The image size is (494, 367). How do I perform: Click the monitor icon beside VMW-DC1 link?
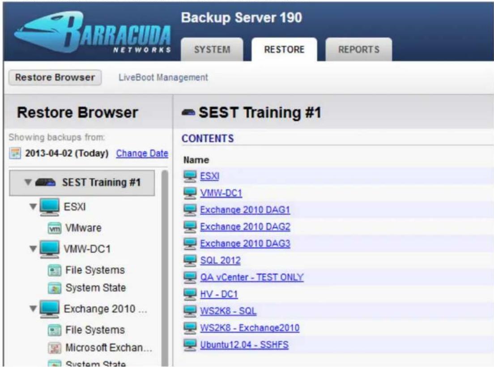[190, 193]
